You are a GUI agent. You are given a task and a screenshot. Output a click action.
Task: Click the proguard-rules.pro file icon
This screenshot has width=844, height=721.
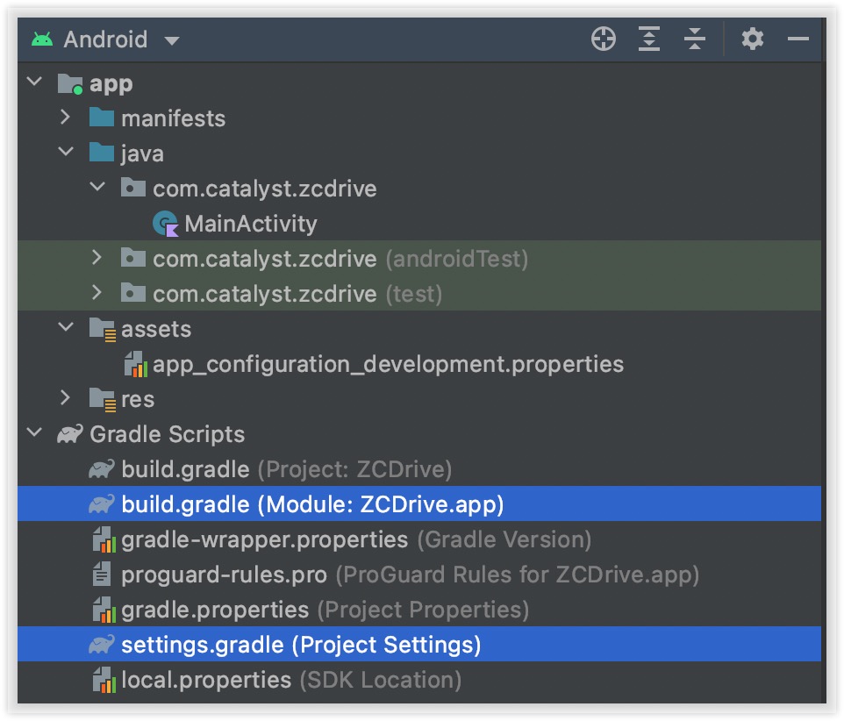pyautogui.click(x=102, y=575)
